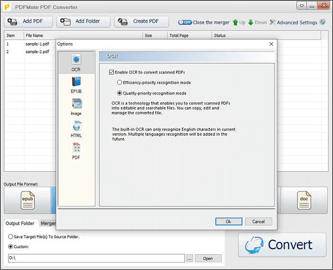This screenshot has width=333, height=270.
Task: Open the Image options category
Action: click(x=76, y=107)
